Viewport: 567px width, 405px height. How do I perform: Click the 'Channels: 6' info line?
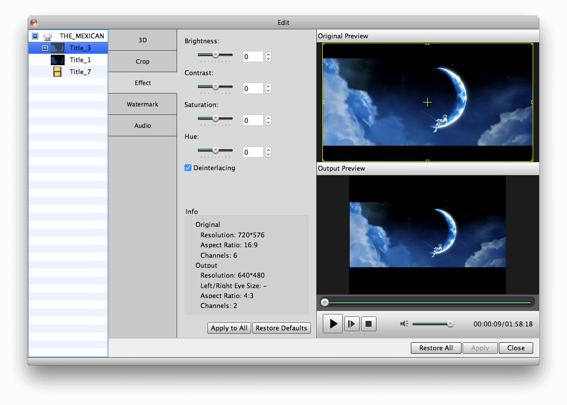[x=219, y=255]
